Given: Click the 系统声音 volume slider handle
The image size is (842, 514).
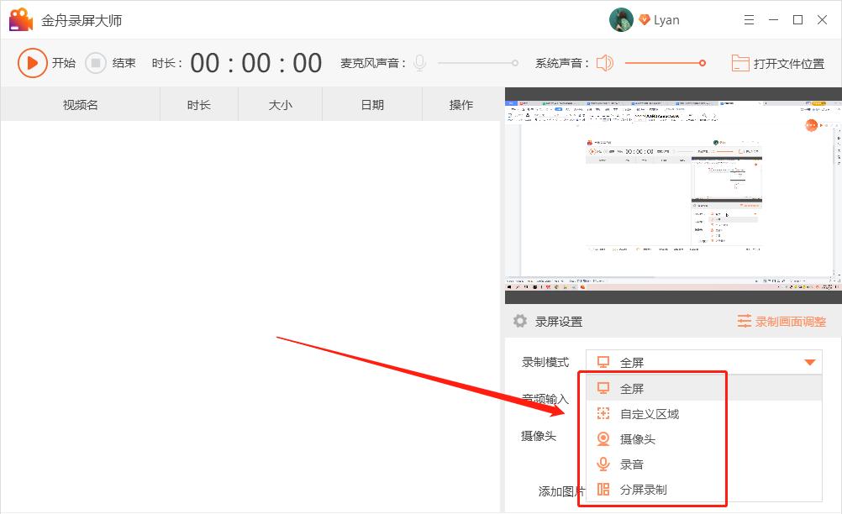Looking at the screenshot, I should coord(702,62).
